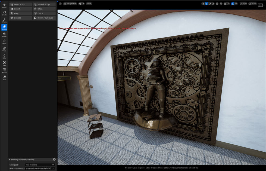Open Modeling Mode settings gear
Screen dimensions: 266x171
(54, 160)
